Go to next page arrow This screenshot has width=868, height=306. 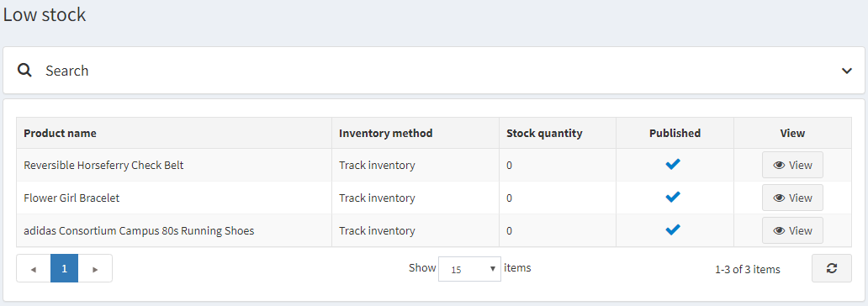click(95, 268)
